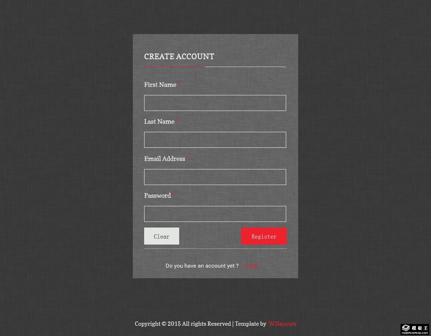Viewport: 431px width, 336px height.
Task: Click the First Name label
Action: click(160, 85)
